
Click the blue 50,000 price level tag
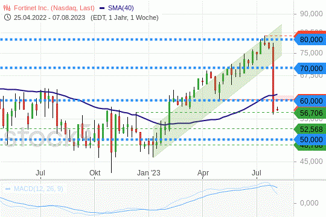[x=310, y=140]
